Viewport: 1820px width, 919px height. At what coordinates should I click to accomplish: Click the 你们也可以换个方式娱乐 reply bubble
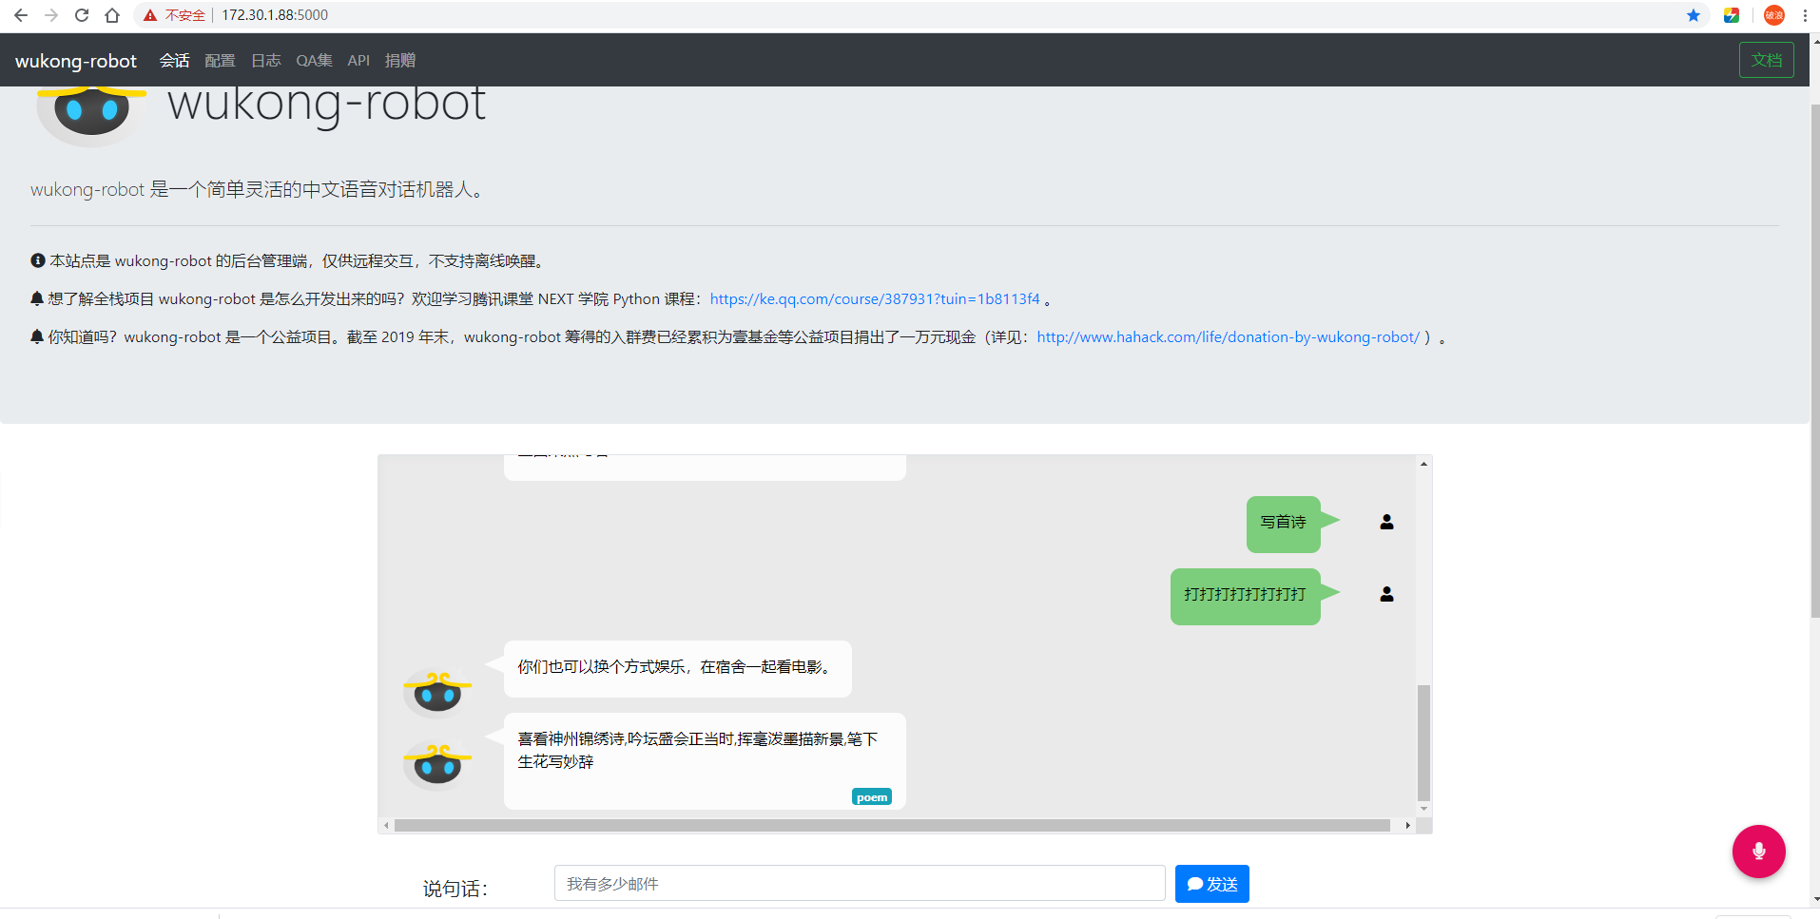(677, 668)
